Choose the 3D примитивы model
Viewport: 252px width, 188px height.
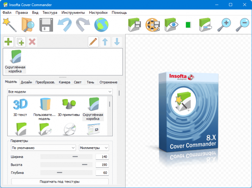click(69, 108)
